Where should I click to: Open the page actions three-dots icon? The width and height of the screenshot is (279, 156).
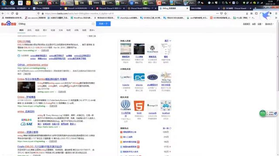[217, 13]
